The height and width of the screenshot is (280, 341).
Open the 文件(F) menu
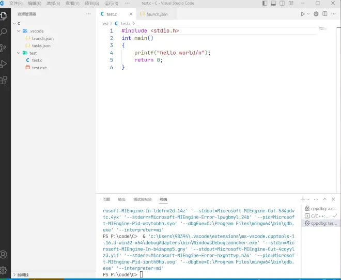click(16, 3)
